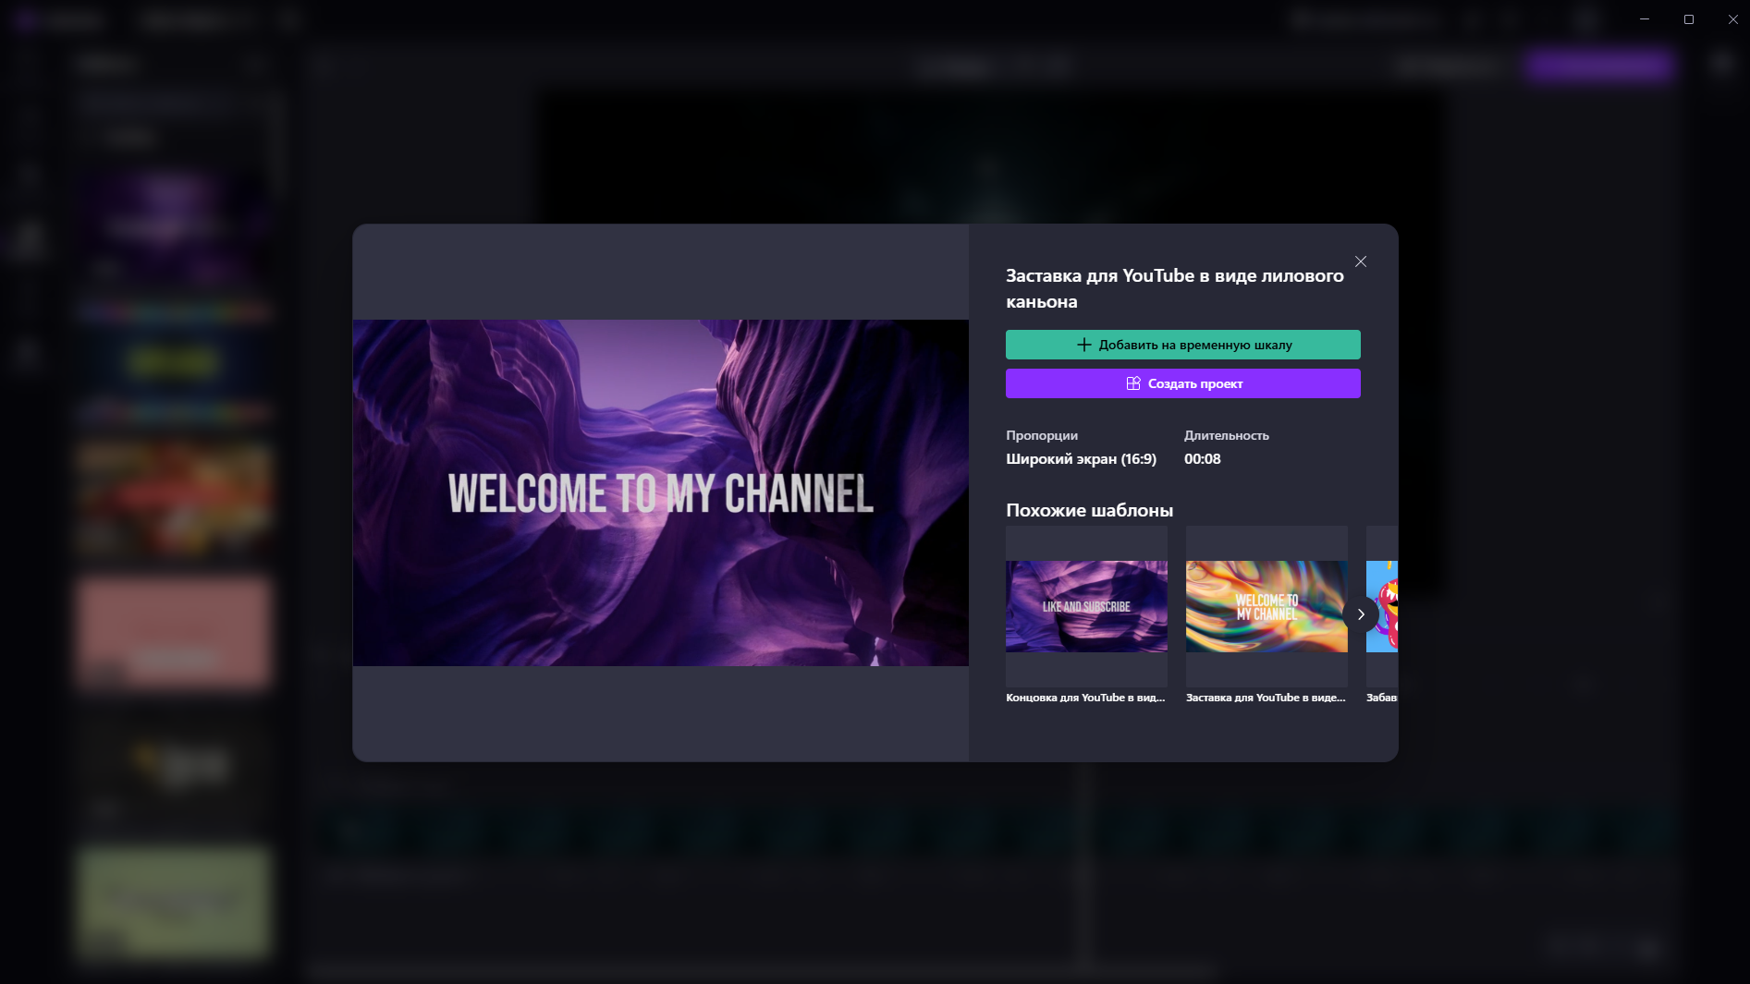Click 'Широкий экран (16:9)' proportions value
Screen dimensions: 1750x984
(x=1081, y=459)
